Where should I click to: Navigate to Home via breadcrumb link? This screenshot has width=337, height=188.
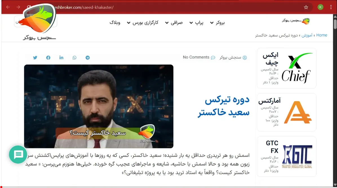(322, 35)
